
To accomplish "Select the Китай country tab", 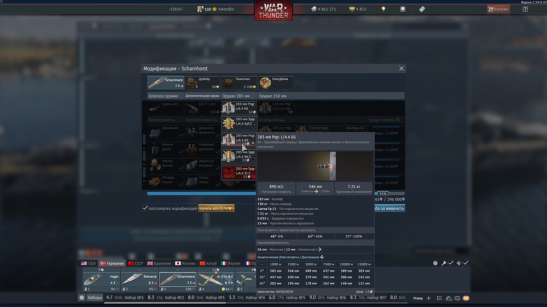I will click(208, 263).
